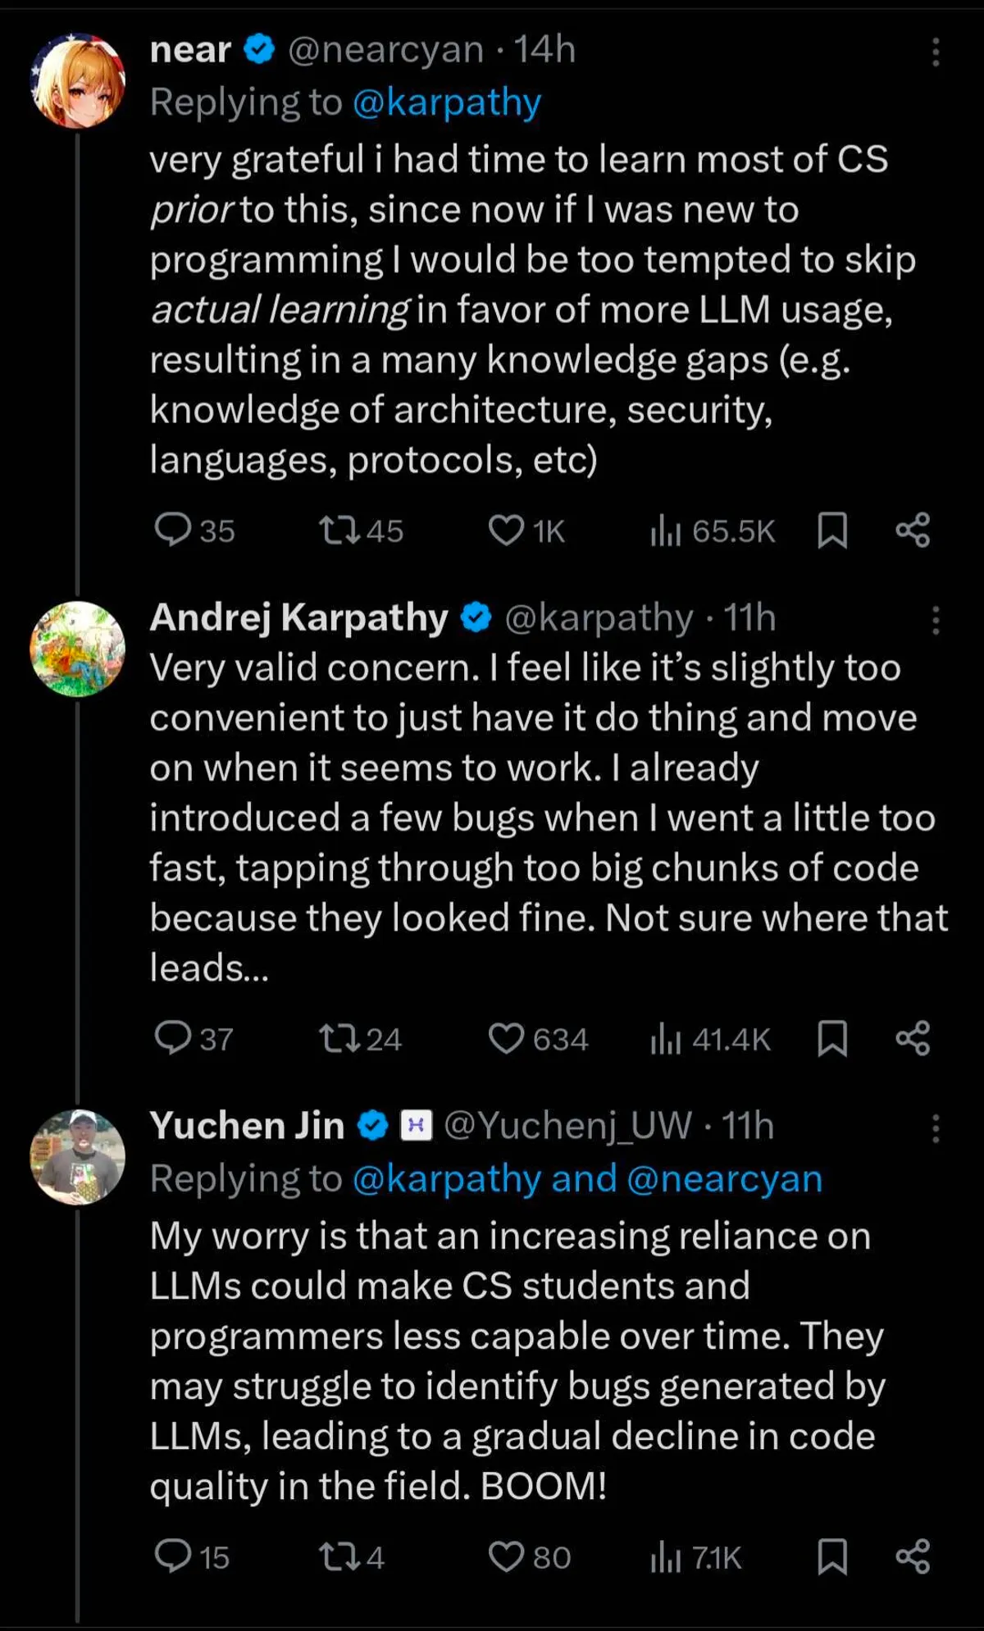Like near's tweet with 1K likes

coord(506,530)
